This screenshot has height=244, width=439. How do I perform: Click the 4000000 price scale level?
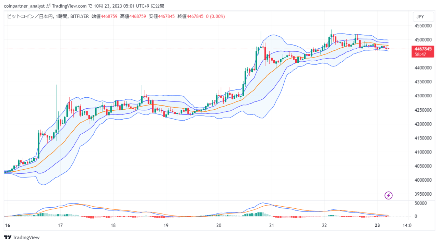tap(423, 180)
